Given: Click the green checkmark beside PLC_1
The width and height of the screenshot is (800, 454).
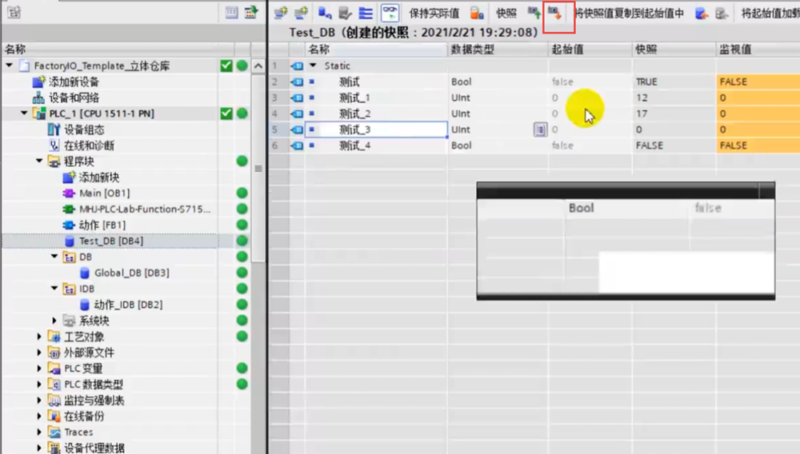Looking at the screenshot, I should [x=226, y=113].
